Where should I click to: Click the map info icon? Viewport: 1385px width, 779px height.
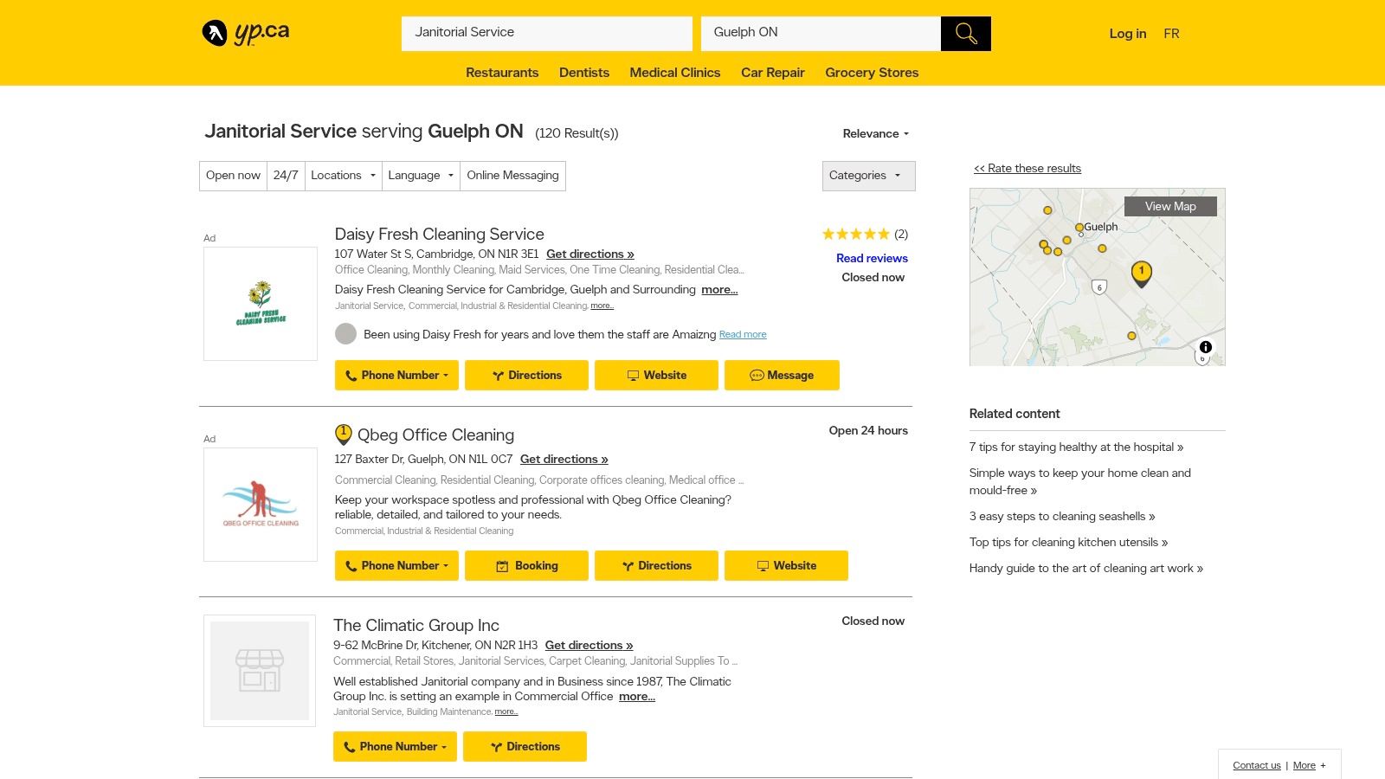pyautogui.click(x=1205, y=347)
